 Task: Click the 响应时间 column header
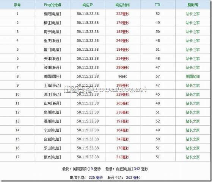coord(122,5)
